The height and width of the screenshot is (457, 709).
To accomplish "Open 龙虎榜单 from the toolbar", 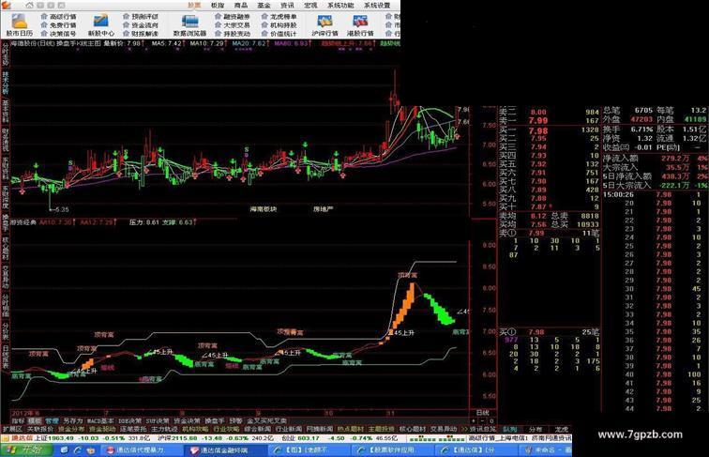I will pyautogui.click(x=279, y=17).
